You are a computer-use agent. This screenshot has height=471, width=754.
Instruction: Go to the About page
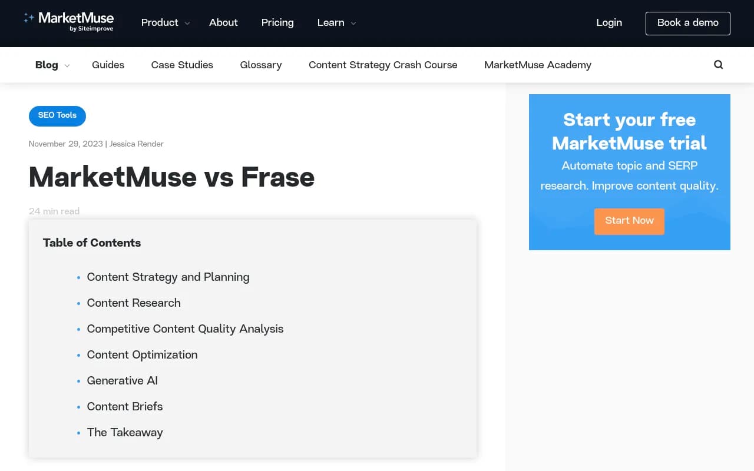223,22
